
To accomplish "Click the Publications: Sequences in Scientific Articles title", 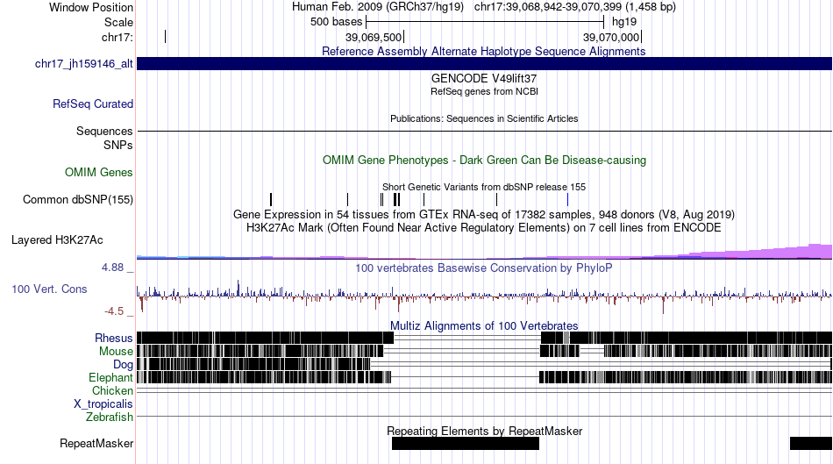I will (484, 118).
